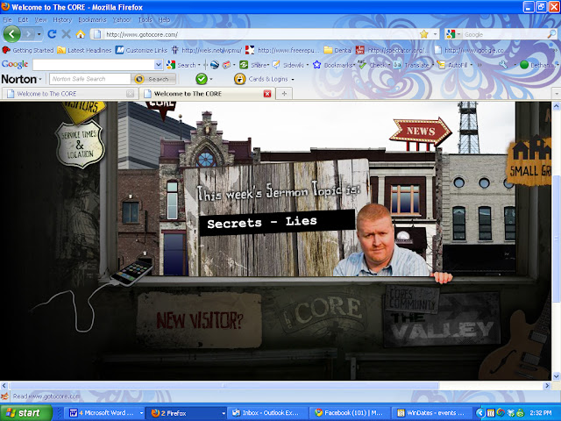Click the magnifier in the Google search box

coord(551,34)
